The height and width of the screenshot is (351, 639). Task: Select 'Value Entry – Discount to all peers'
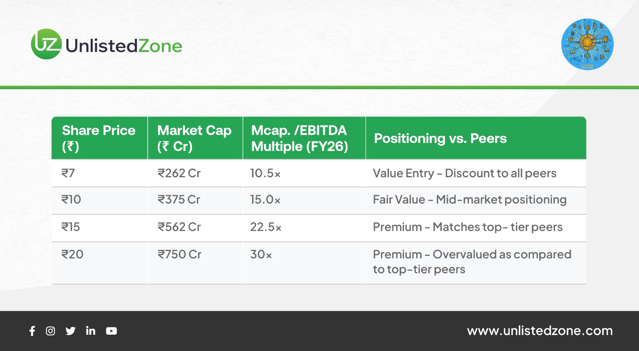pyautogui.click(x=464, y=173)
